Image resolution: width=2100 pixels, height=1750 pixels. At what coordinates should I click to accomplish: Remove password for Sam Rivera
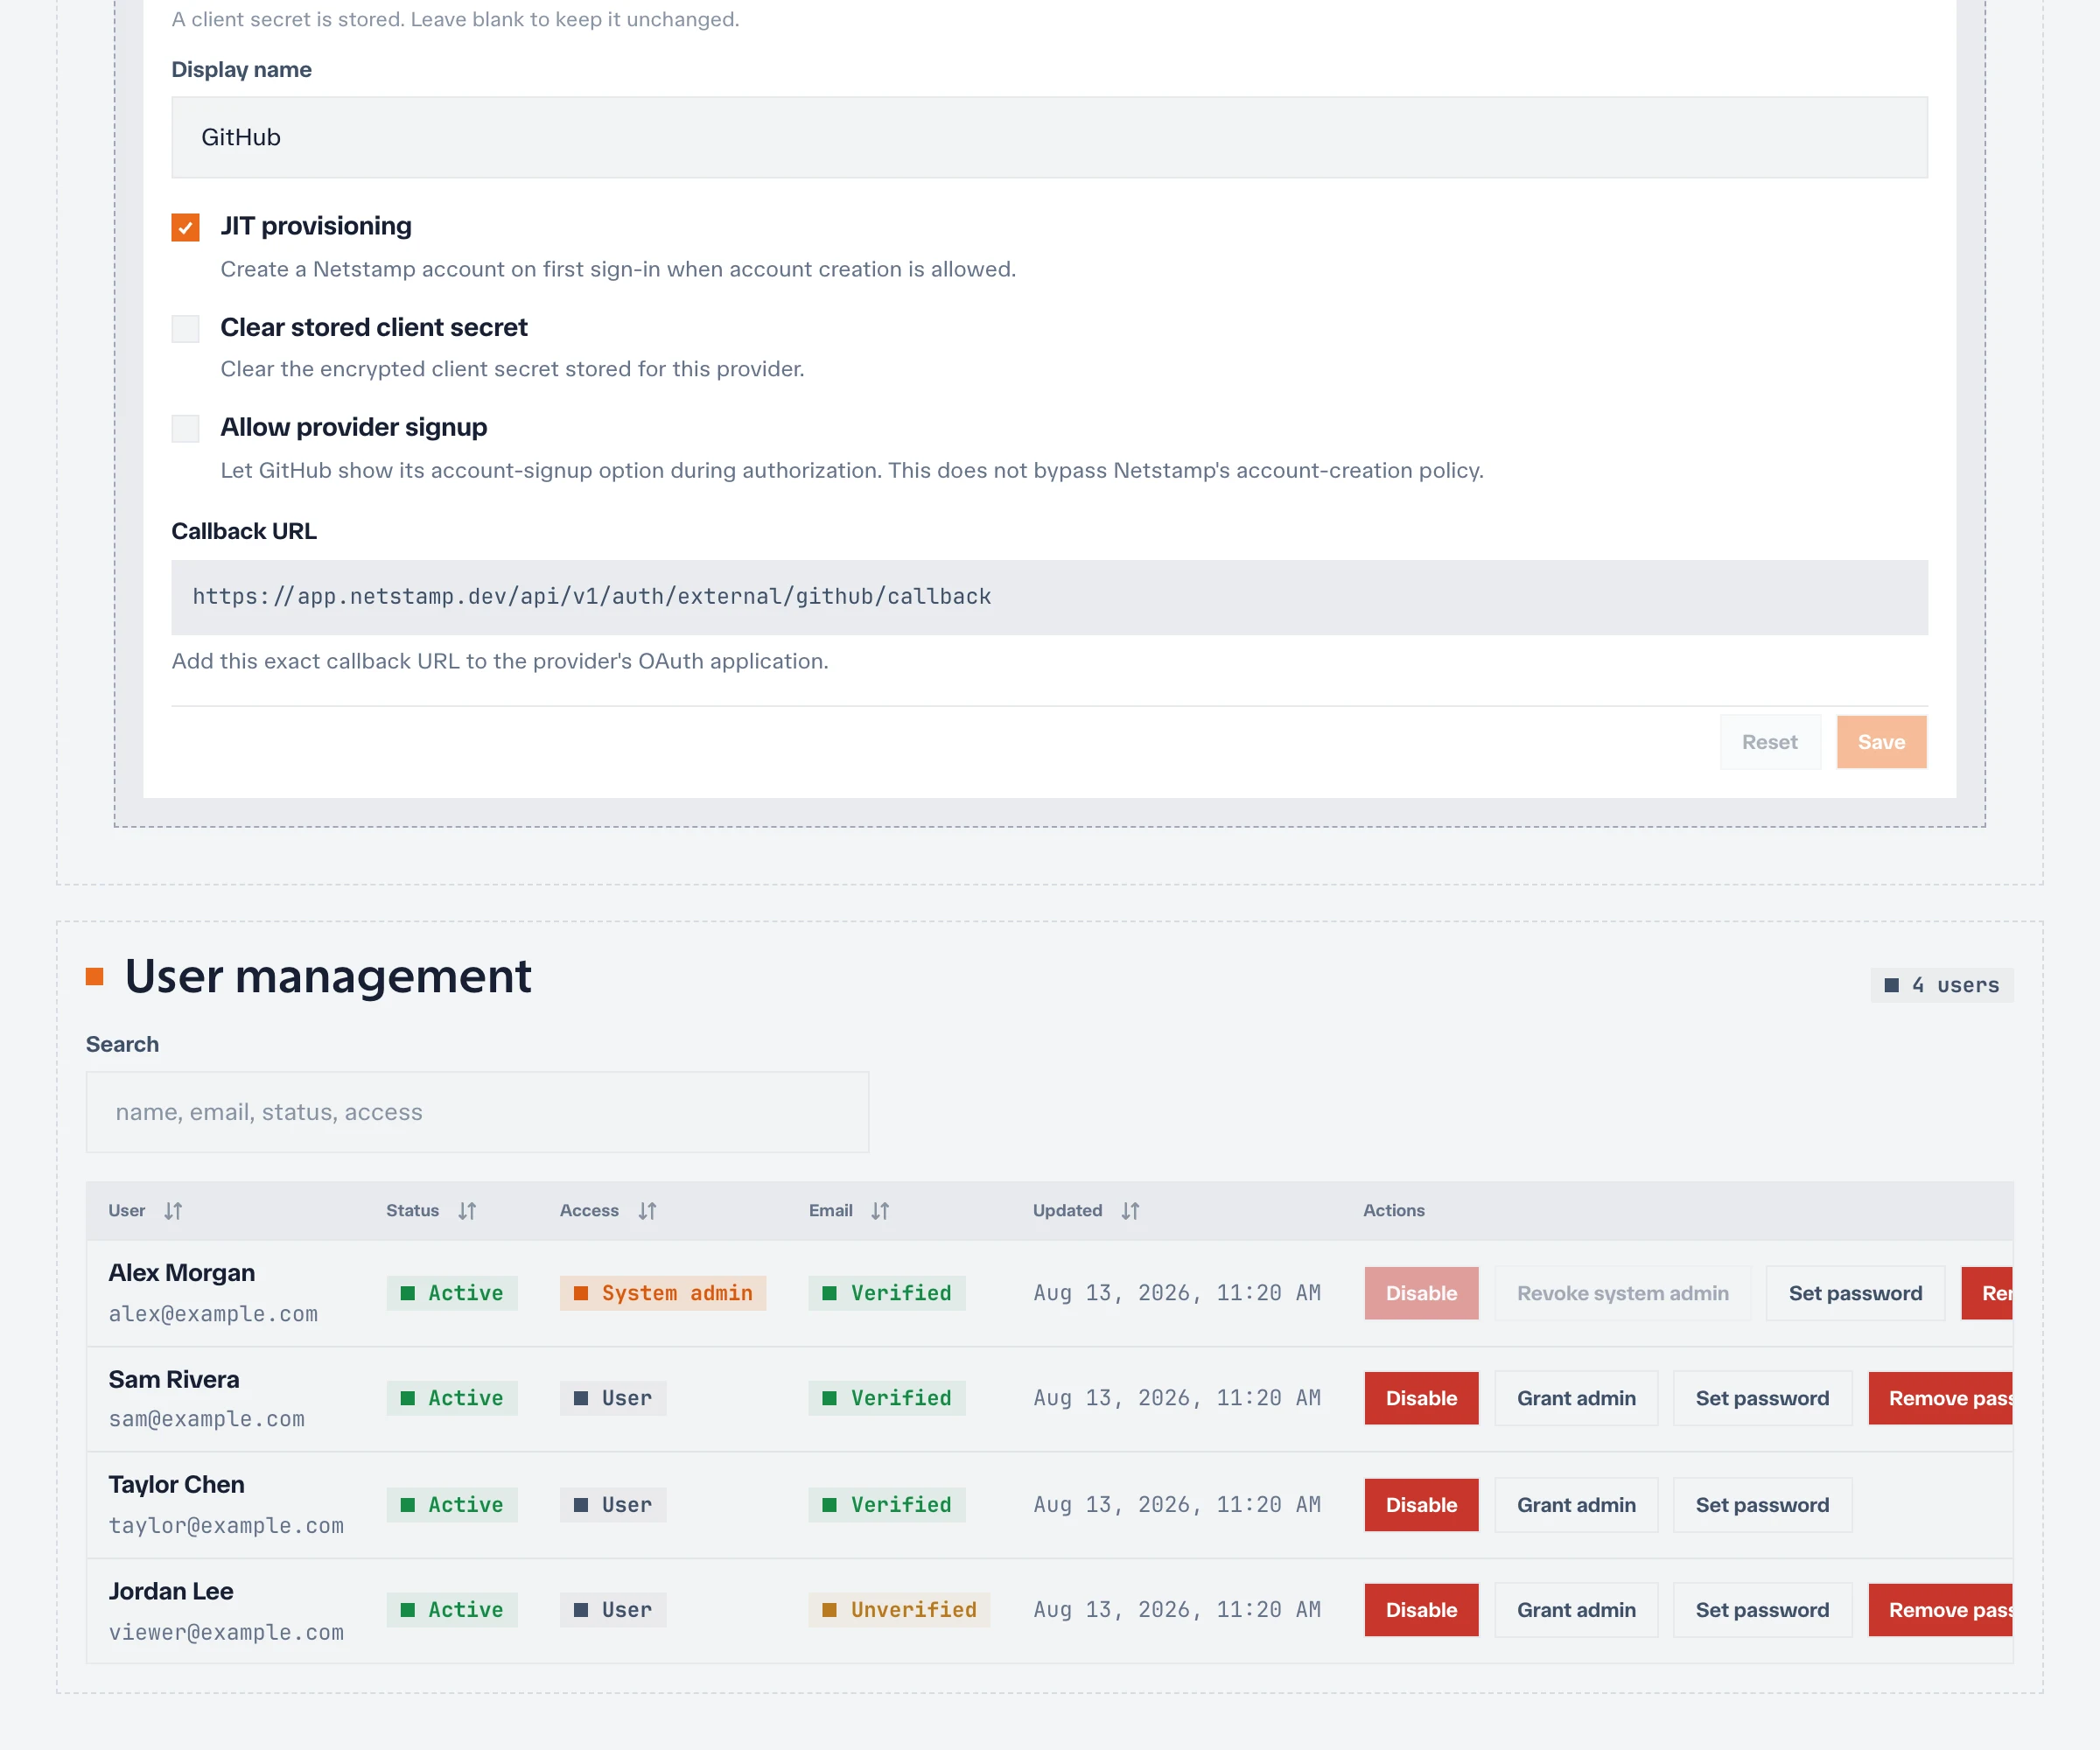(x=1940, y=1398)
